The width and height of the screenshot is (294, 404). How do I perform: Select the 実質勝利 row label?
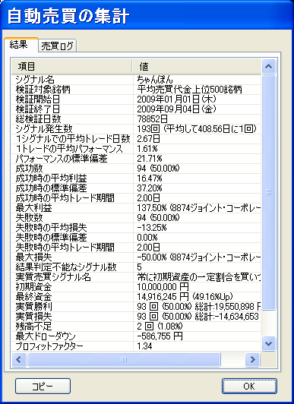[x=33, y=307]
